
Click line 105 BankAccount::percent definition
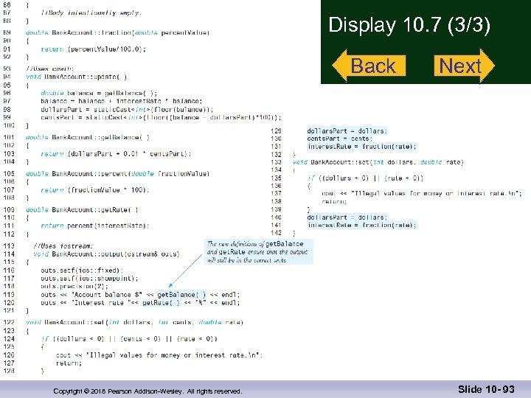pyautogui.click(x=117, y=174)
